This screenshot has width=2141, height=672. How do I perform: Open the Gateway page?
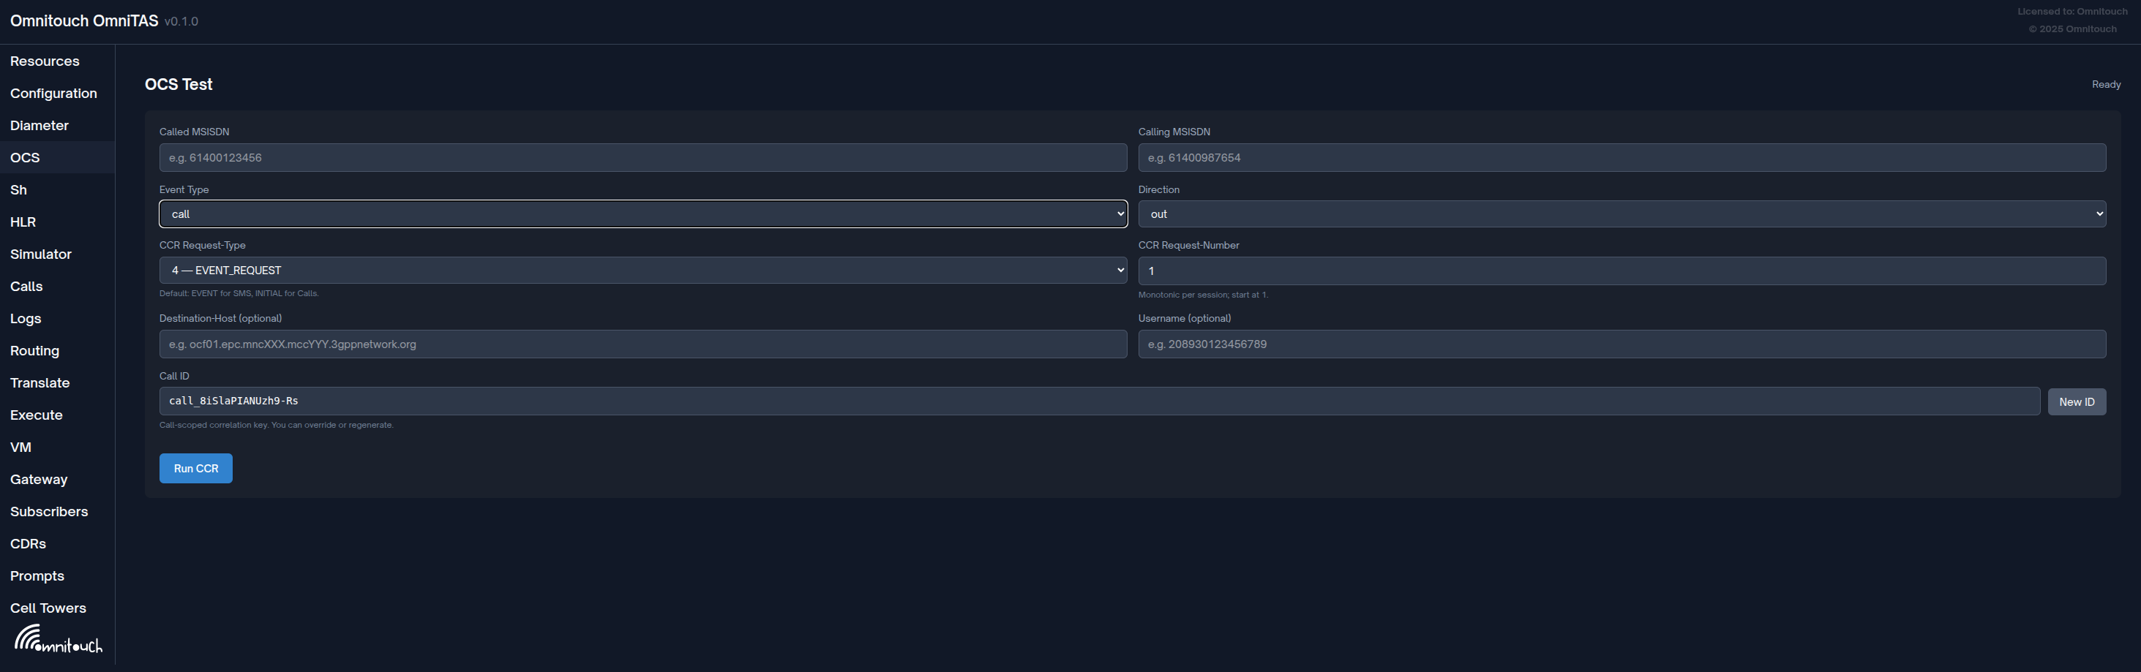tap(38, 479)
